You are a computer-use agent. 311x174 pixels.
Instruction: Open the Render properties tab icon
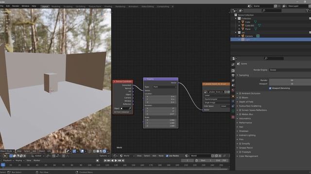point(233,71)
